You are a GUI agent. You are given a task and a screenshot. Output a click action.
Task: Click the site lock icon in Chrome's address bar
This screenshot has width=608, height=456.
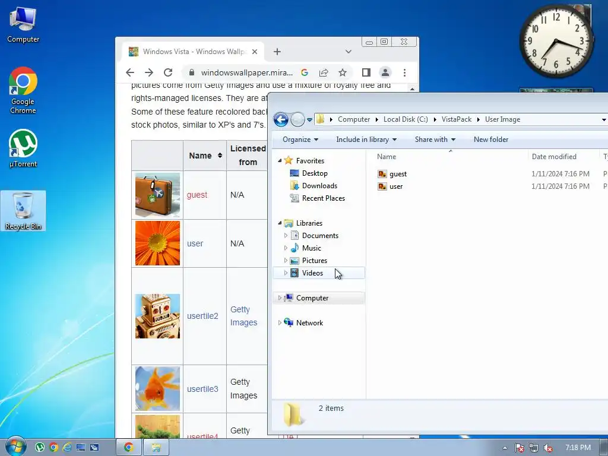click(191, 72)
